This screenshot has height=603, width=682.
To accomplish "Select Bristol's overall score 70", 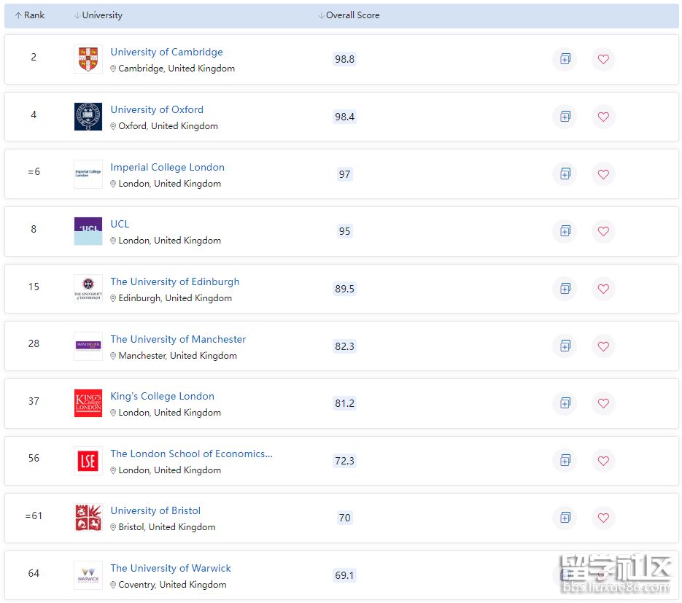I will (344, 518).
